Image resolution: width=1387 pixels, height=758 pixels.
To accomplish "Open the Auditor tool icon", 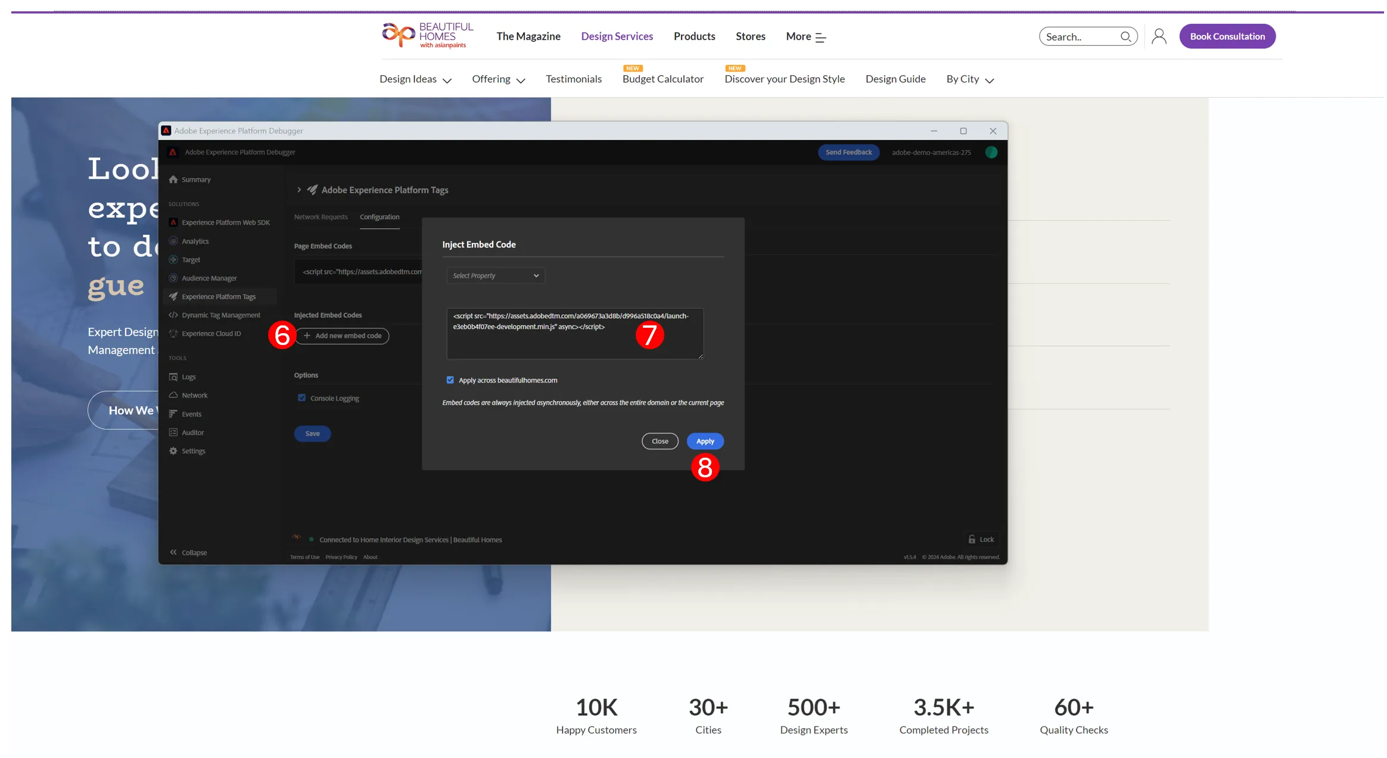I will tap(173, 433).
